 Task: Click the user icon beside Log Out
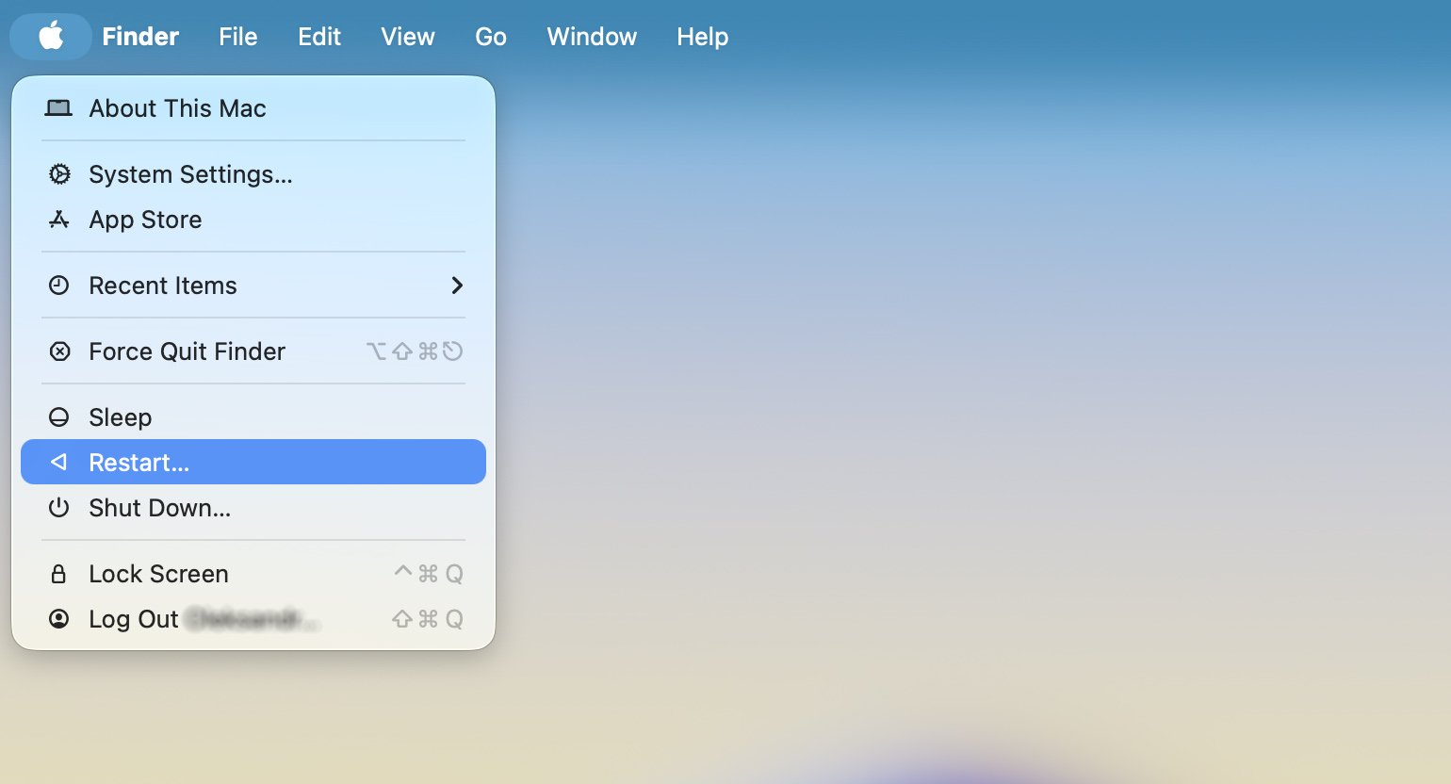coord(59,619)
